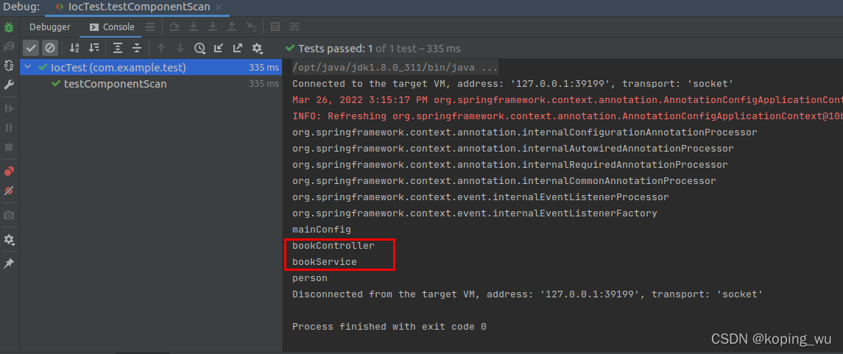Click the /opt/java/jdk1.8.0_311/bin/java command line
This screenshot has height=354, width=843.
(x=395, y=68)
